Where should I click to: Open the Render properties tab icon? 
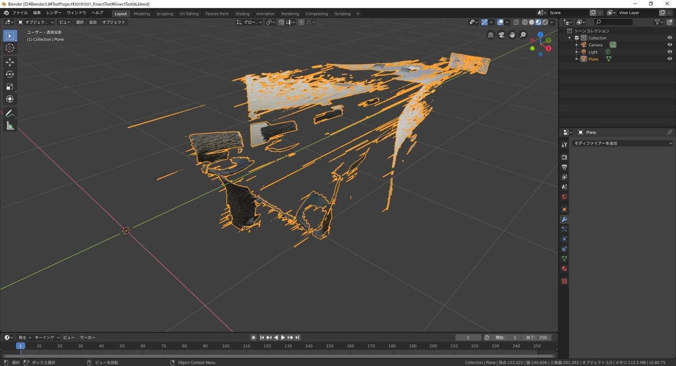point(564,157)
